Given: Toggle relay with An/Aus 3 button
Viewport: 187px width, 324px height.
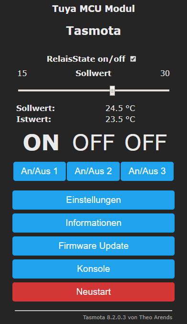Looking at the screenshot, I should point(147,171).
